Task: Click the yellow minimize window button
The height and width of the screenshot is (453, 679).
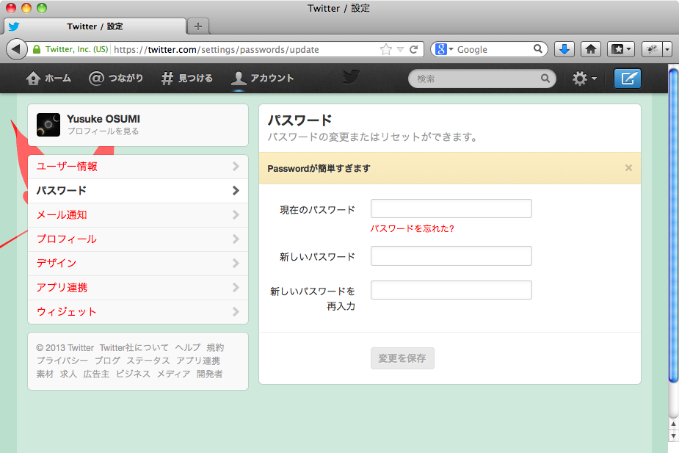Action: tap(26, 8)
